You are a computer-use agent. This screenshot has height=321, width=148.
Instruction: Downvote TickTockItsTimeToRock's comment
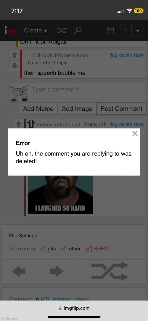[x=15, y=66]
